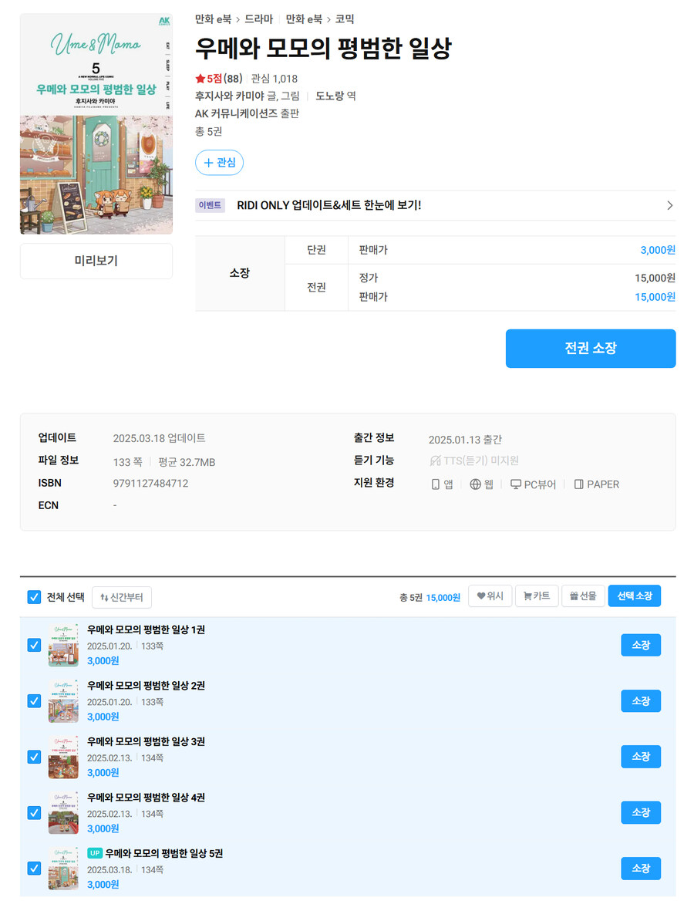The image size is (694, 911).
Task: Click the large book cover image
Action: pyautogui.click(x=96, y=123)
